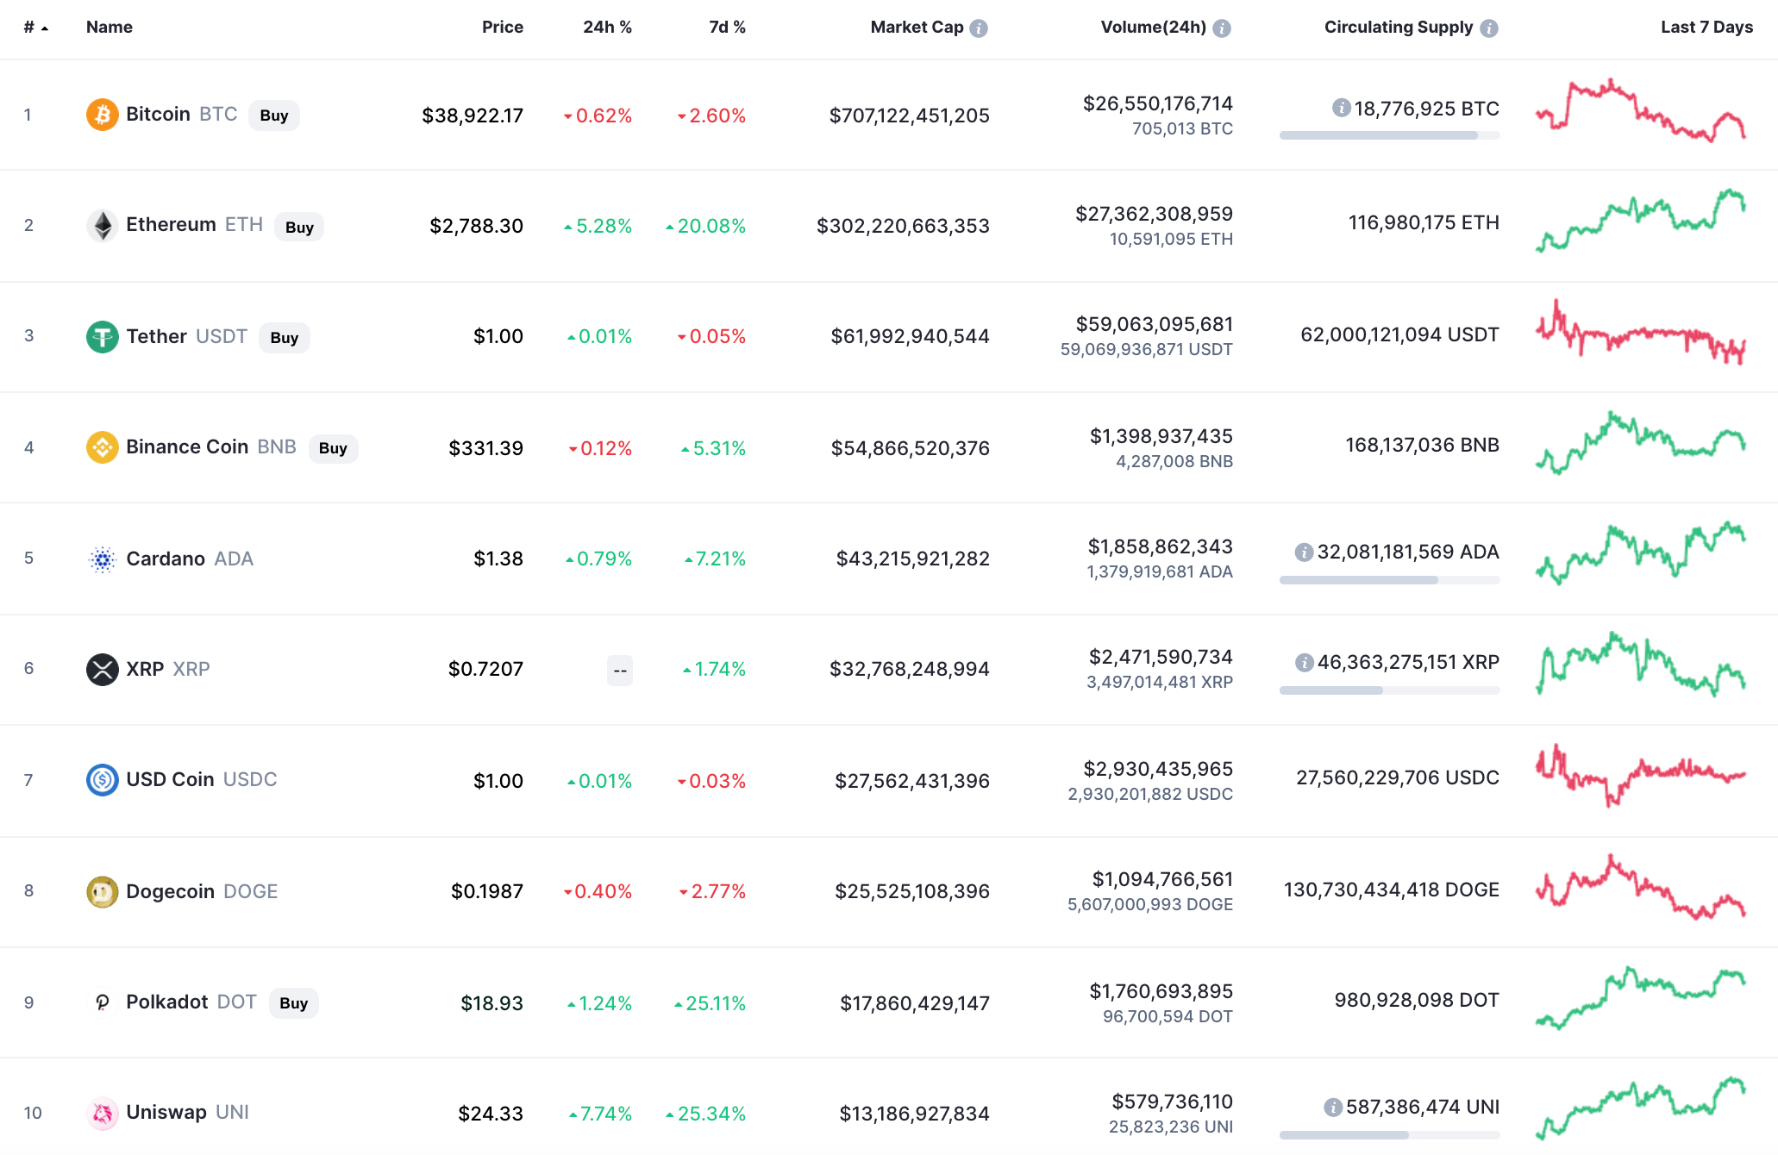Image resolution: width=1778 pixels, height=1155 pixels.
Task: Sort the table by 24h % column
Action: tap(608, 27)
